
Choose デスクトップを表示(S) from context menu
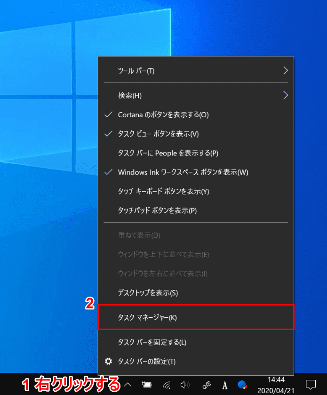196,293
